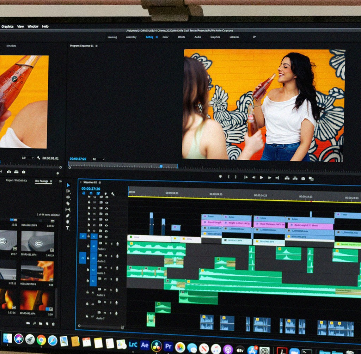
Task: Open the Help menu
Action: pos(45,26)
